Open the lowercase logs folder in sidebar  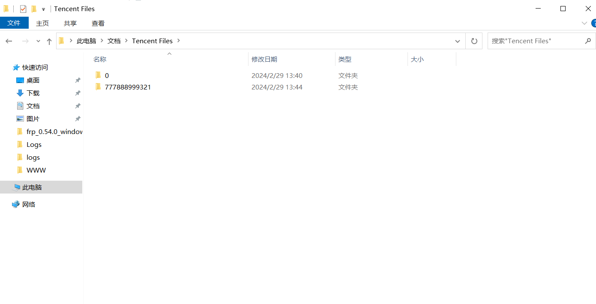pos(33,157)
